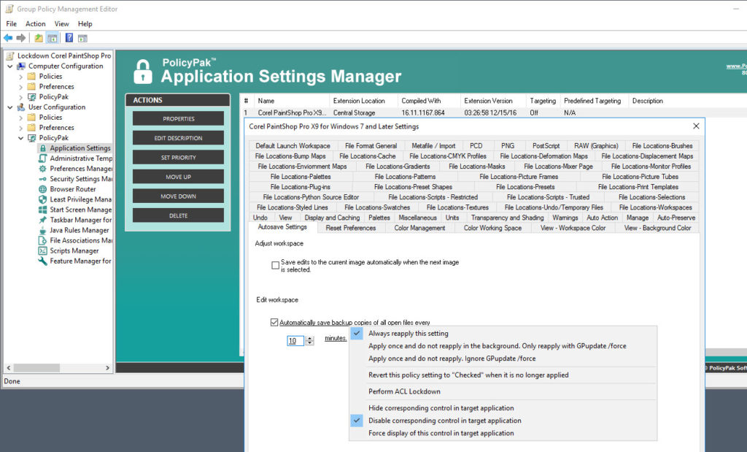Expand Policies under User Configuration

pos(20,118)
